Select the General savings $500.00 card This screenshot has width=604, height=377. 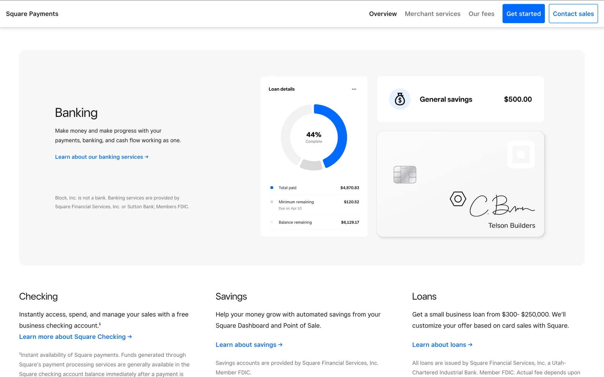click(x=460, y=99)
